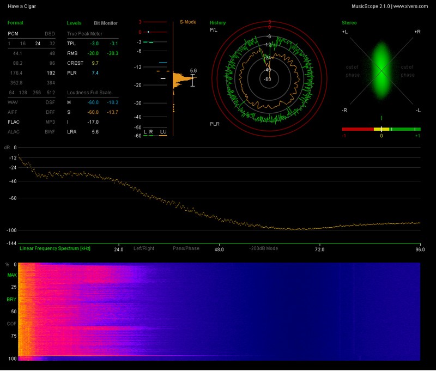
Task: Enable the Pano/Phase spectrum view
Action: pyautogui.click(x=186, y=248)
